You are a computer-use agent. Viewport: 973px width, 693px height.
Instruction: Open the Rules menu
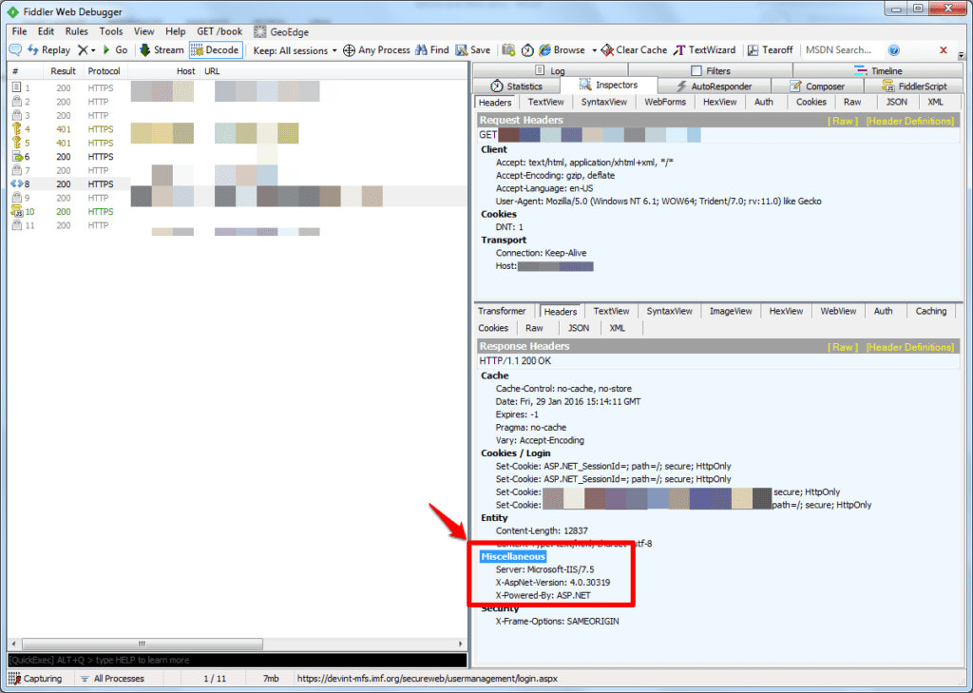tap(77, 31)
